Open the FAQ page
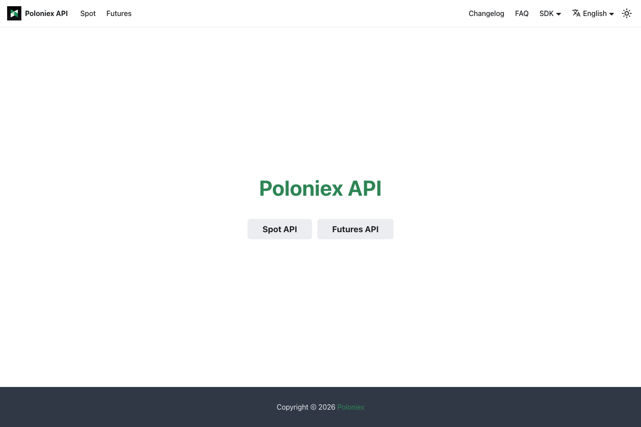Screen dimensions: 641x427 522,13
